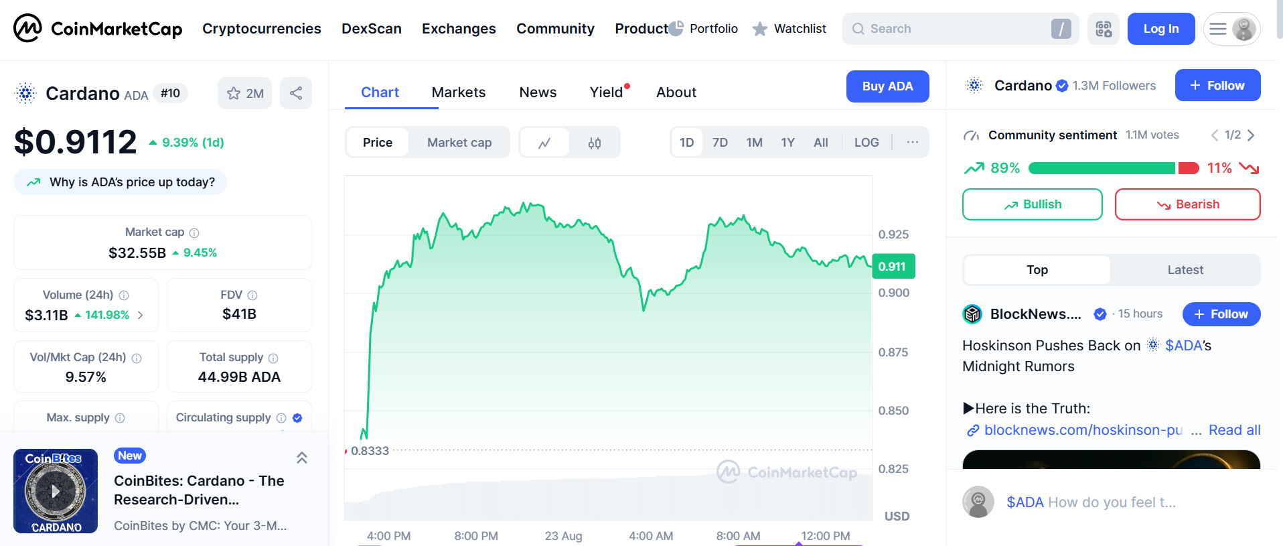
Task: Open the Chart tab
Action: [380, 92]
